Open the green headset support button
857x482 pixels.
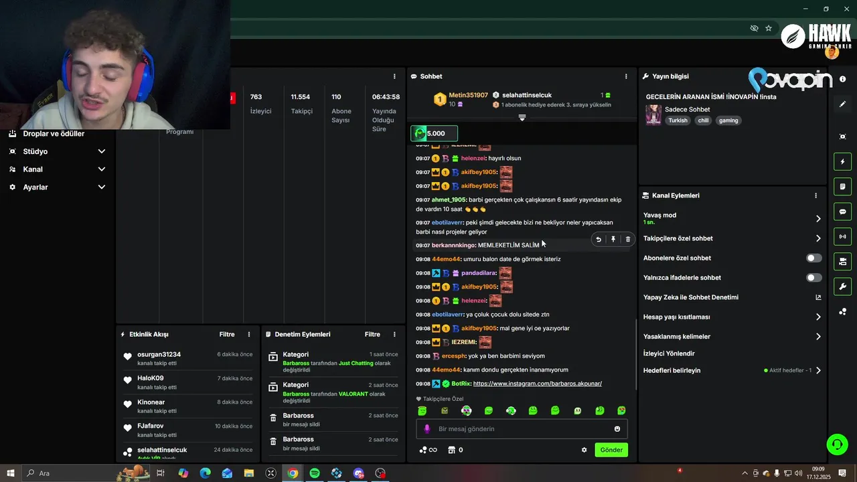(836, 445)
